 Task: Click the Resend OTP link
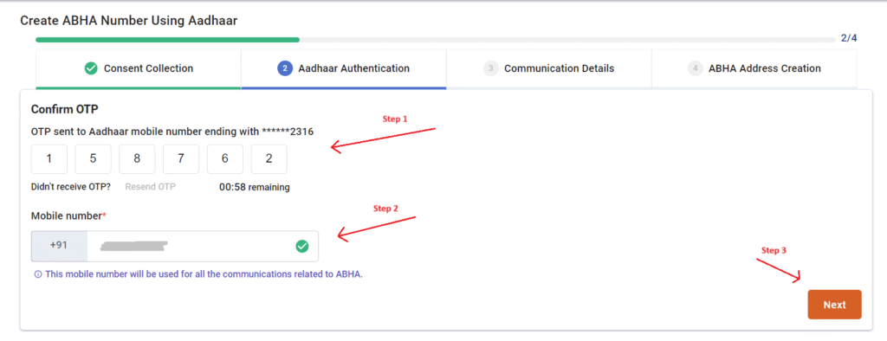[x=151, y=187]
